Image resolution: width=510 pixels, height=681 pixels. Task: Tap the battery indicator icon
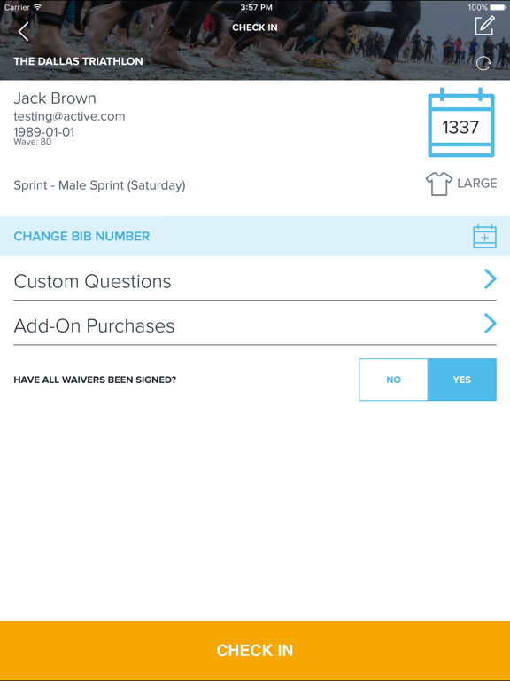click(x=498, y=7)
